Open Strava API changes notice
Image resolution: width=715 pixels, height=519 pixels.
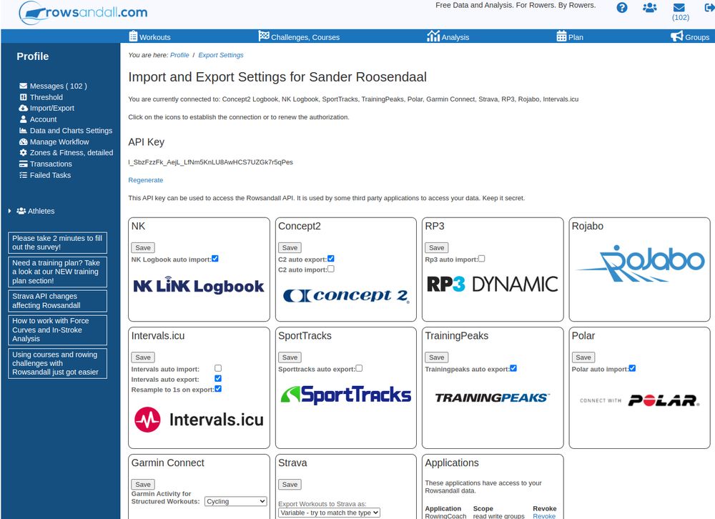(57, 301)
